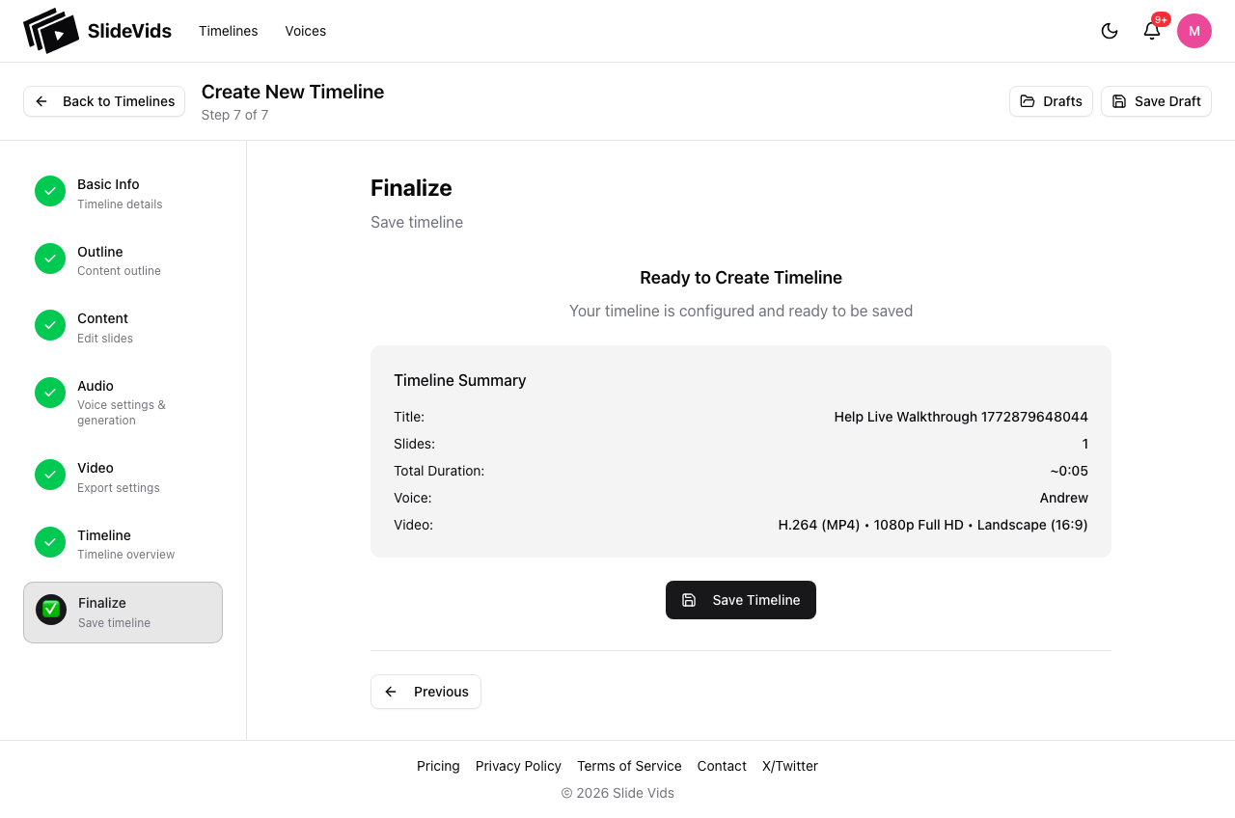Click the Audio step checkmark icon

point(50,393)
